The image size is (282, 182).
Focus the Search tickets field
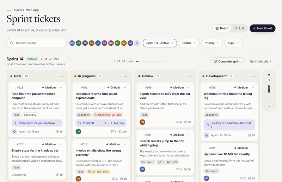pyautogui.click(x=37, y=43)
